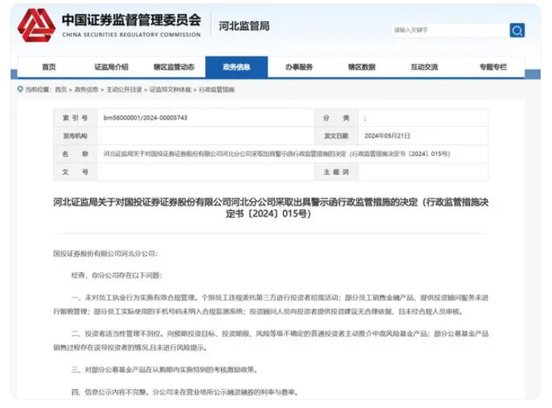Open the 互动交流 navigation tab
Viewport: 552px width, 408px height.
coord(424,67)
